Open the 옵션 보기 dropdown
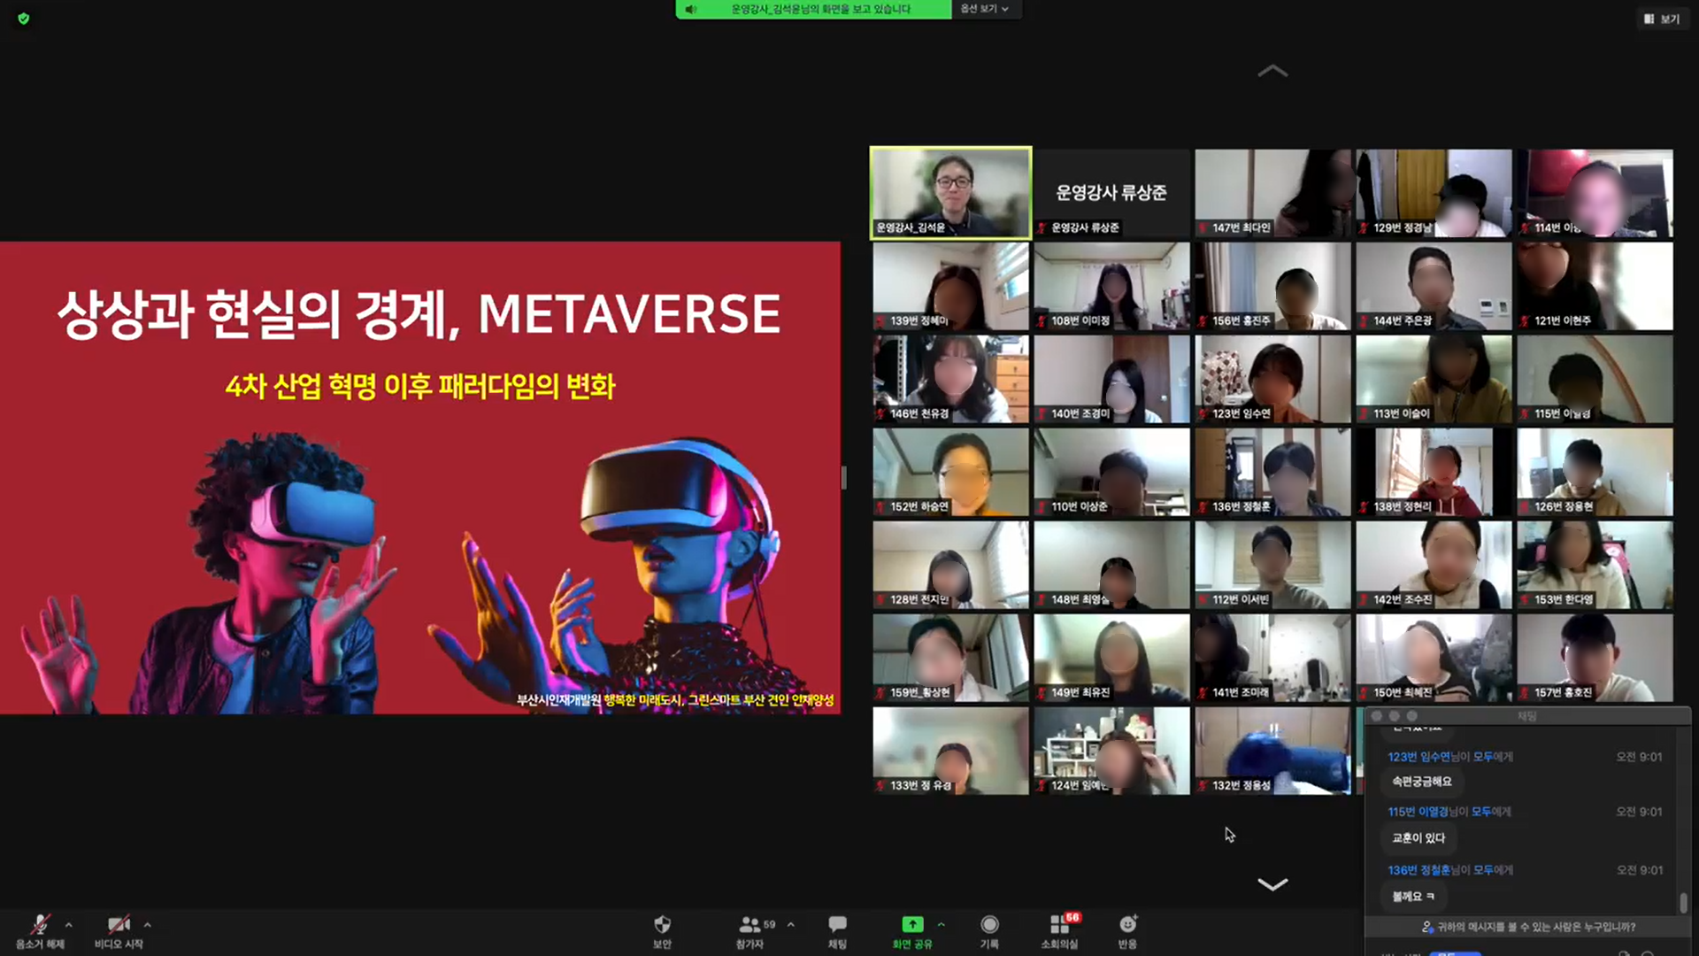Image resolution: width=1699 pixels, height=956 pixels. click(985, 9)
